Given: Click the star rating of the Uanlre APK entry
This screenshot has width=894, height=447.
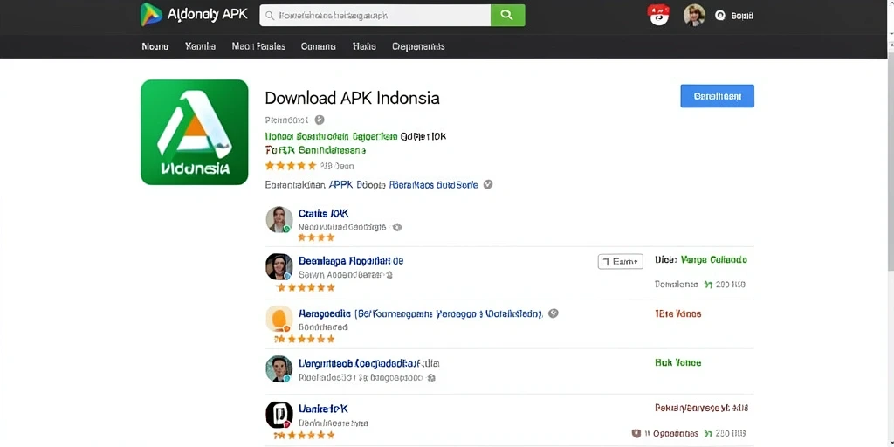Looking at the screenshot, I should 305,435.
